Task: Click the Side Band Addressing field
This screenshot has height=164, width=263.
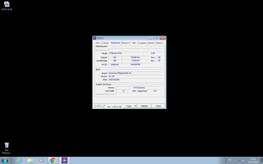Action: click(x=123, y=94)
